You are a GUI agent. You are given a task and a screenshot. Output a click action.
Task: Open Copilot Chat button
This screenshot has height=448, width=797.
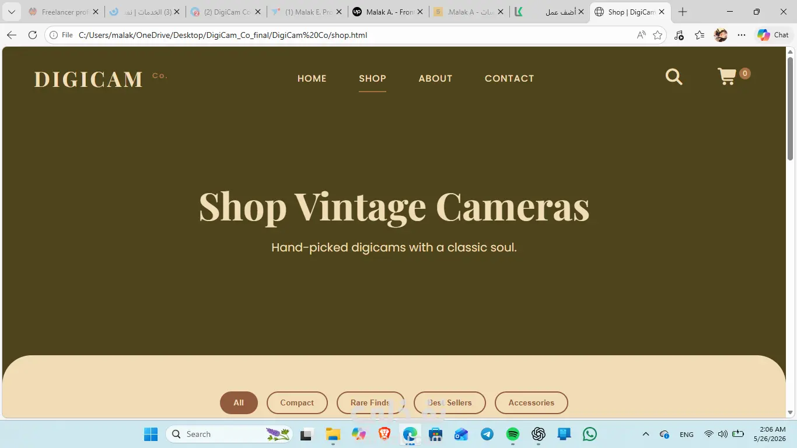(x=773, y=35)
